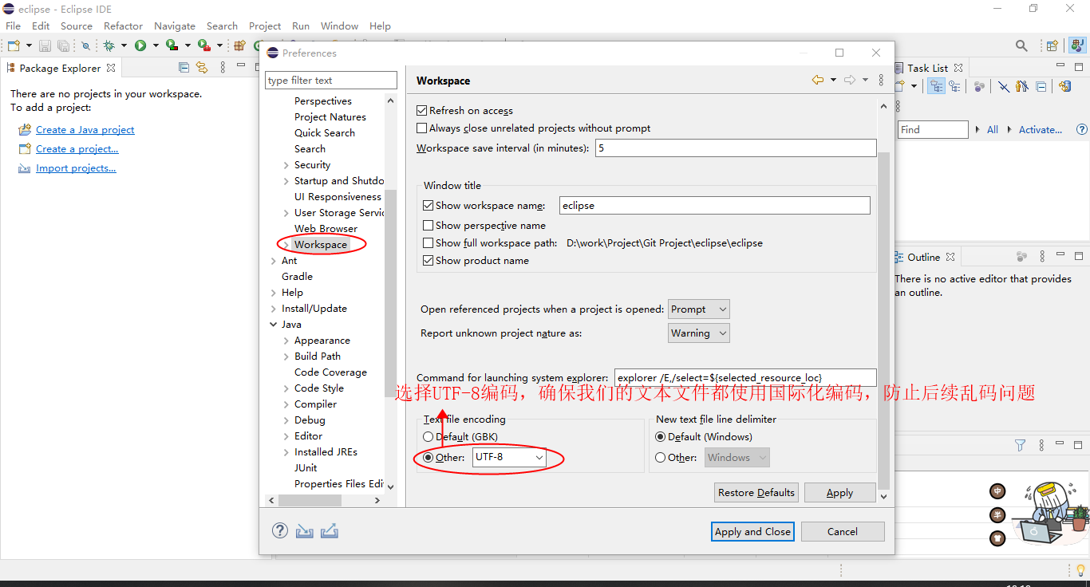Toggle Always close unrelated projects checkbox
This screenshot has width=1090, height=587.
pos(422,128)
